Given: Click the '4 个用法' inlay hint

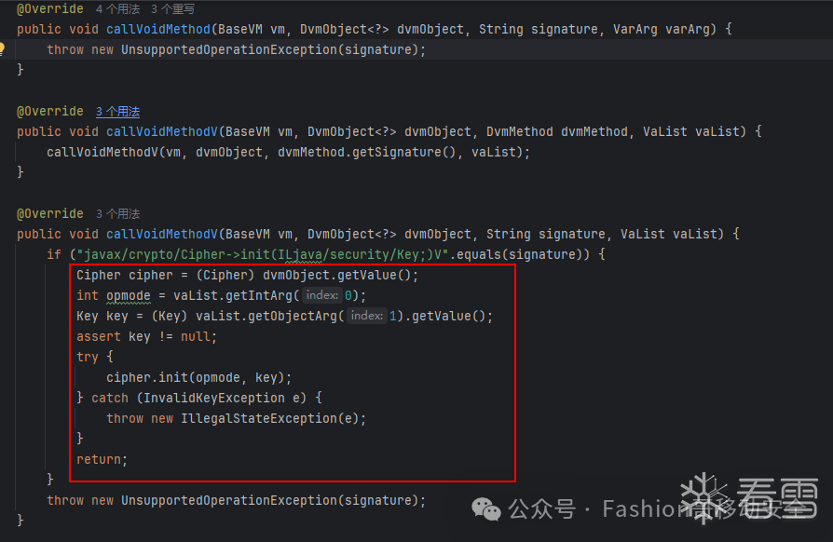Looking at the screenshot, I should pyautogui.click(x=118, y=9).
